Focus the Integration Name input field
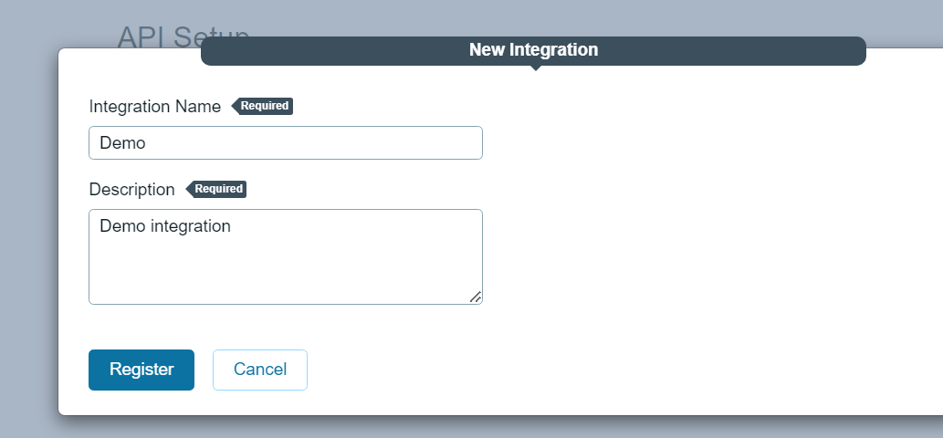The height and width of the screenshot is (438, 943). click(285, 143)
